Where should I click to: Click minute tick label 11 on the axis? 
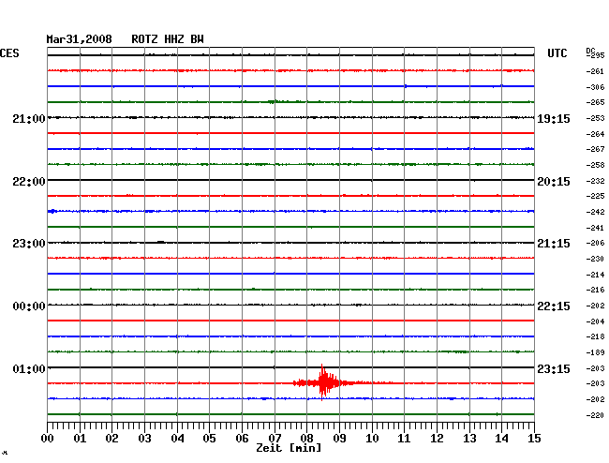coord(404,439)
